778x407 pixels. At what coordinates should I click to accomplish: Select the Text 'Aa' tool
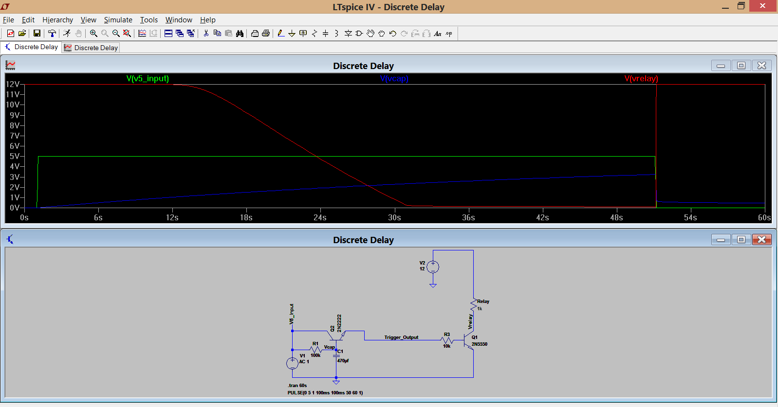pos(438,34)
